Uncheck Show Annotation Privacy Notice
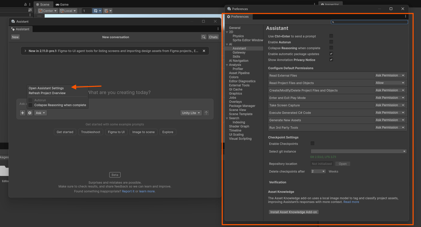421x227 pixels. (x=331, y=60)
